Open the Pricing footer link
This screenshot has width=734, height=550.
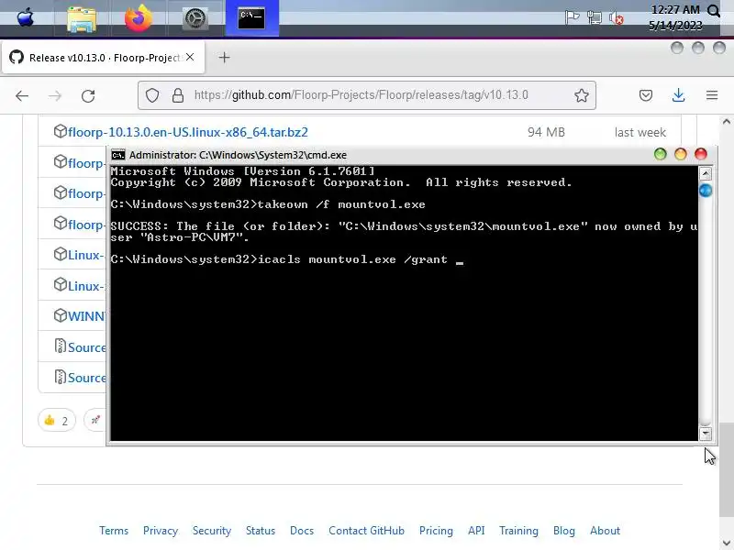click(436, 531)
